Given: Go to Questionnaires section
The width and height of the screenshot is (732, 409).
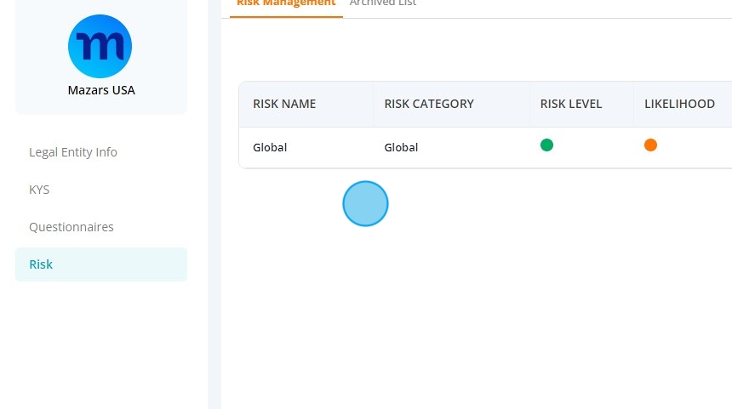Looking at the screenshot, I should (x=71, y=227).
